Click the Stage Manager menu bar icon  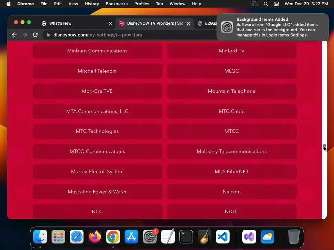click(254, 4)
